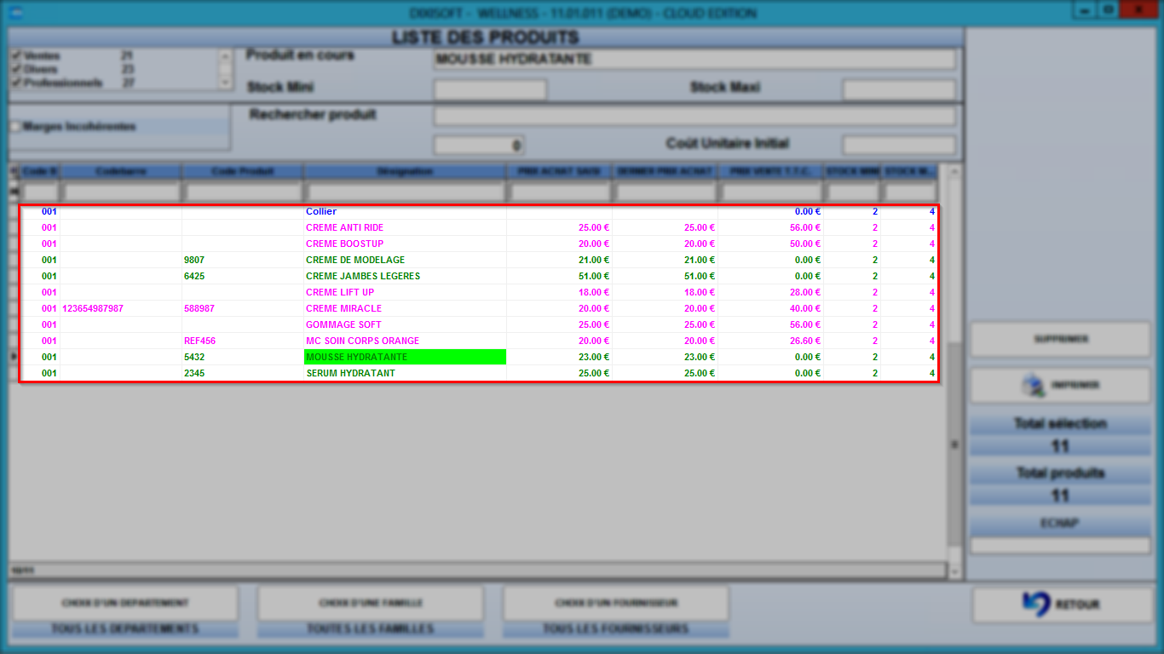Click the filter box under Code Produit column
This screenshot has width=1164, height=654.
coord(243,192)
